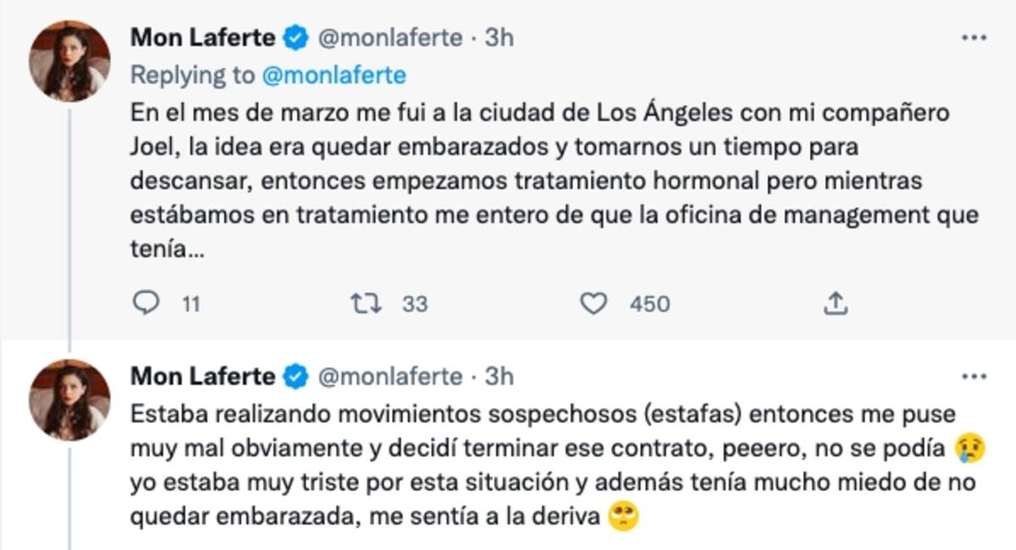Like the tweet with 450 likes
Viewport: 1016px width, 550px height.
(x=594, y=303)
